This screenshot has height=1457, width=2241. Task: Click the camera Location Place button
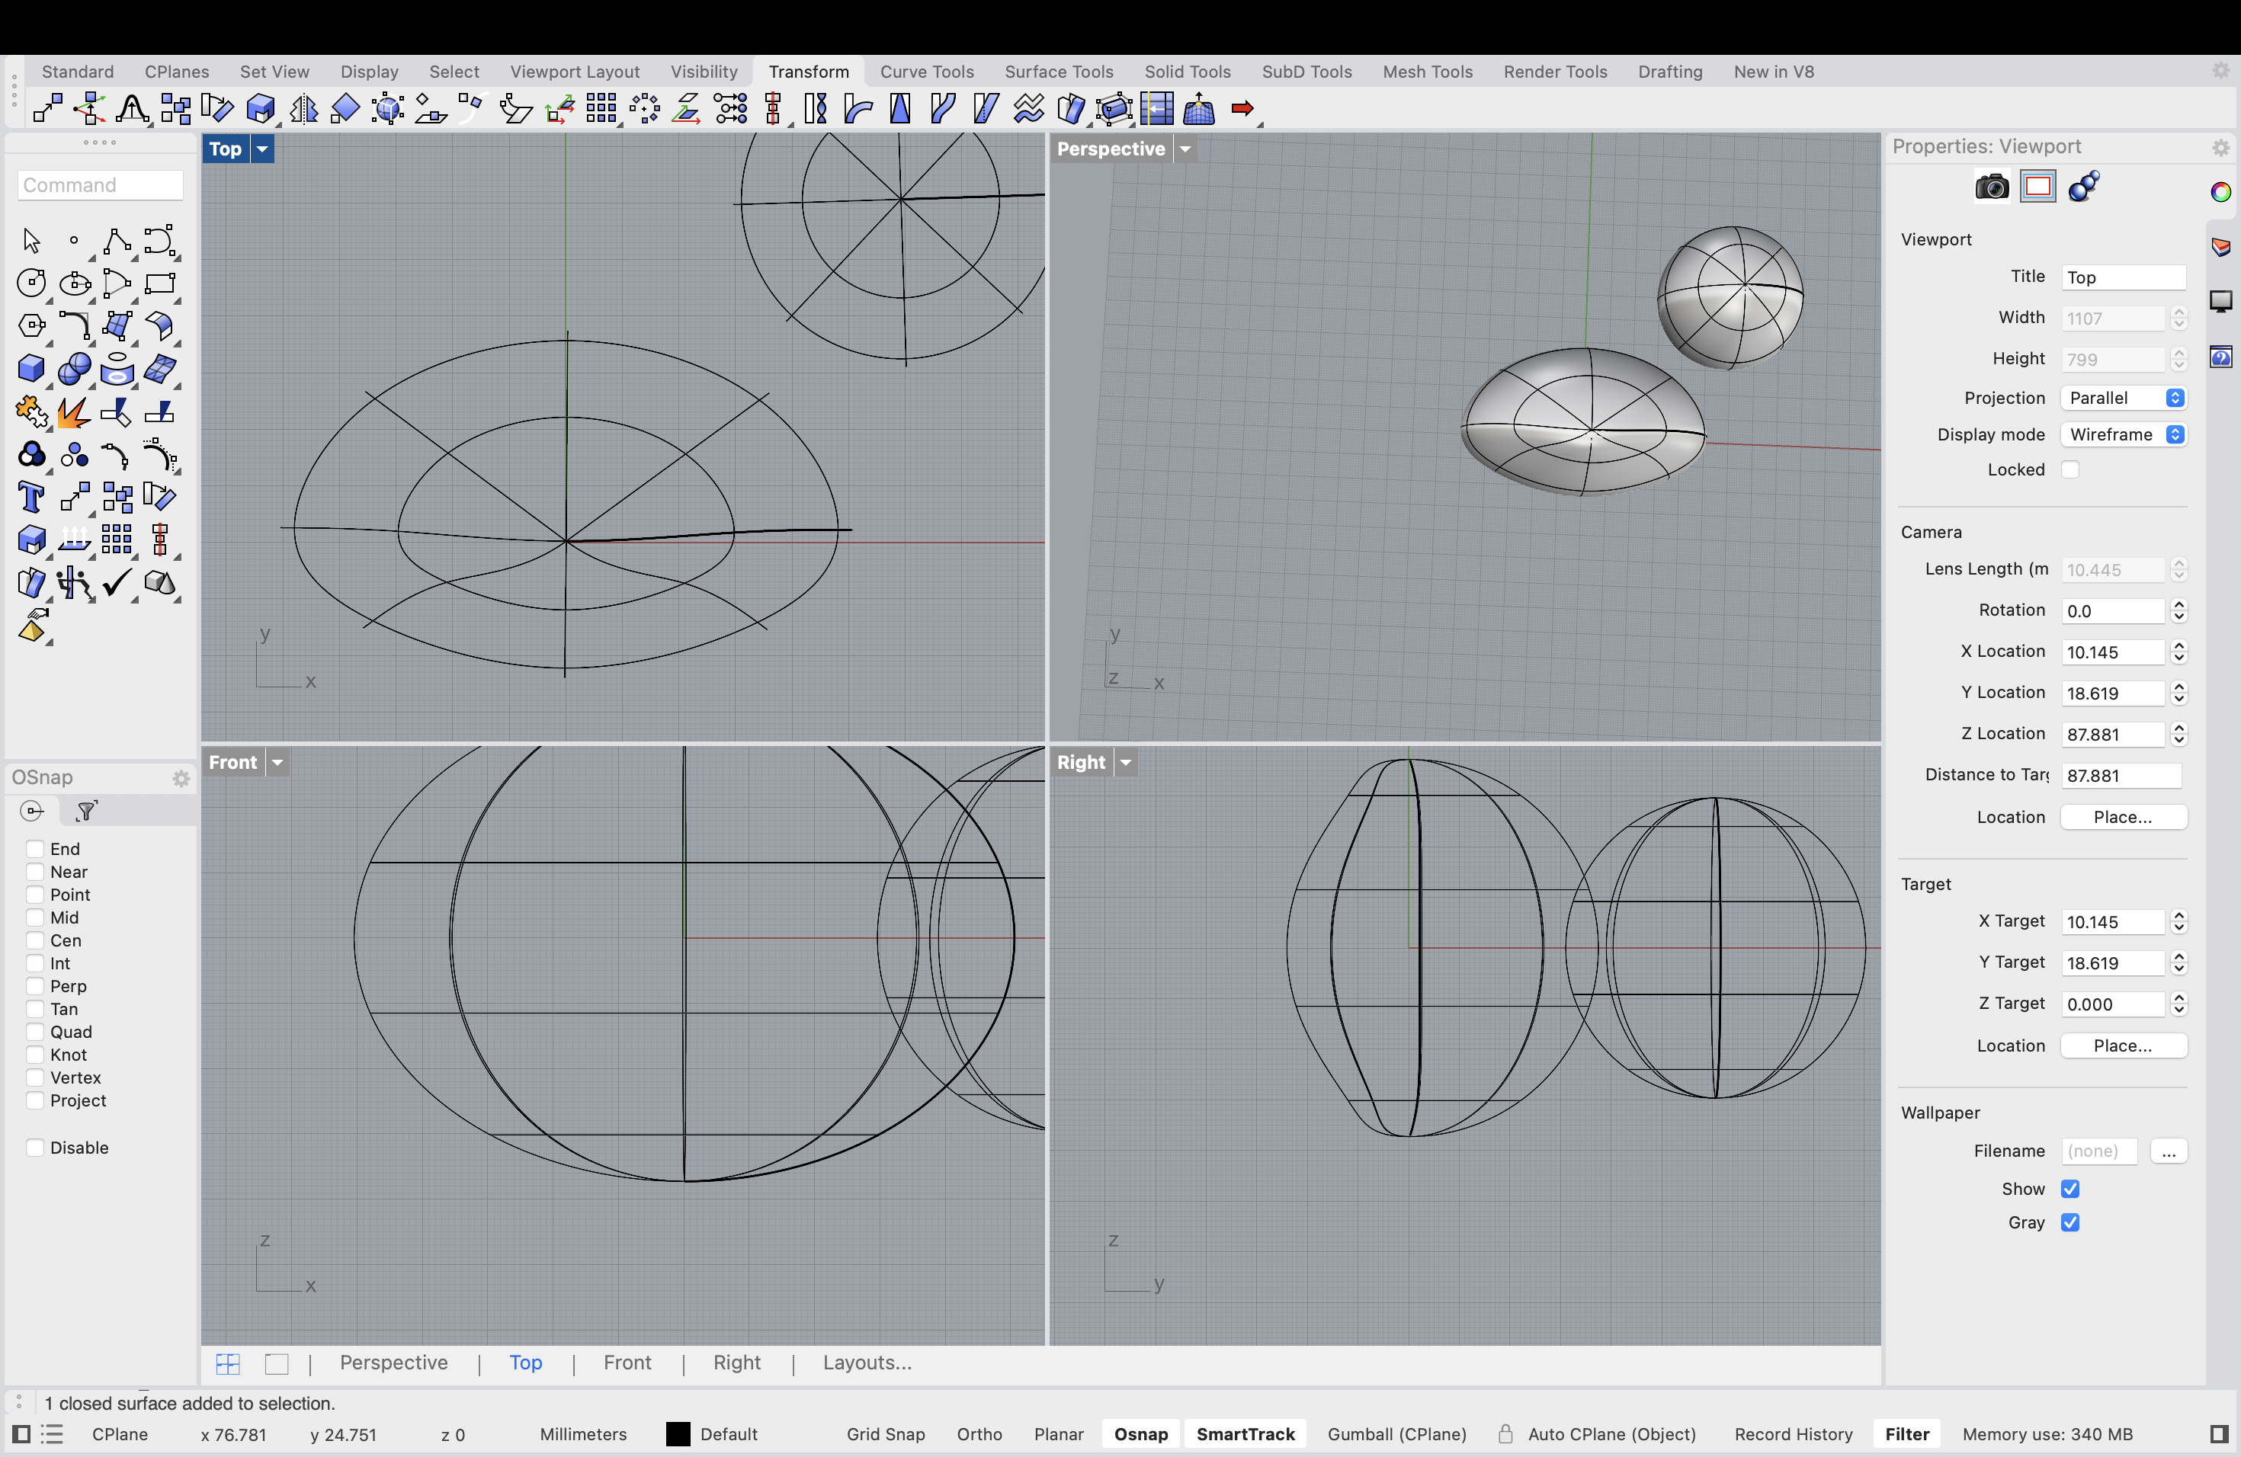(x=2124, y=817)
